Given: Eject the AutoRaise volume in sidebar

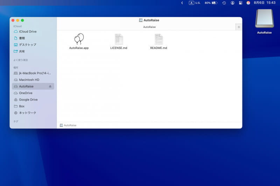Looking at the screenshot, I should tap(50, 86).
